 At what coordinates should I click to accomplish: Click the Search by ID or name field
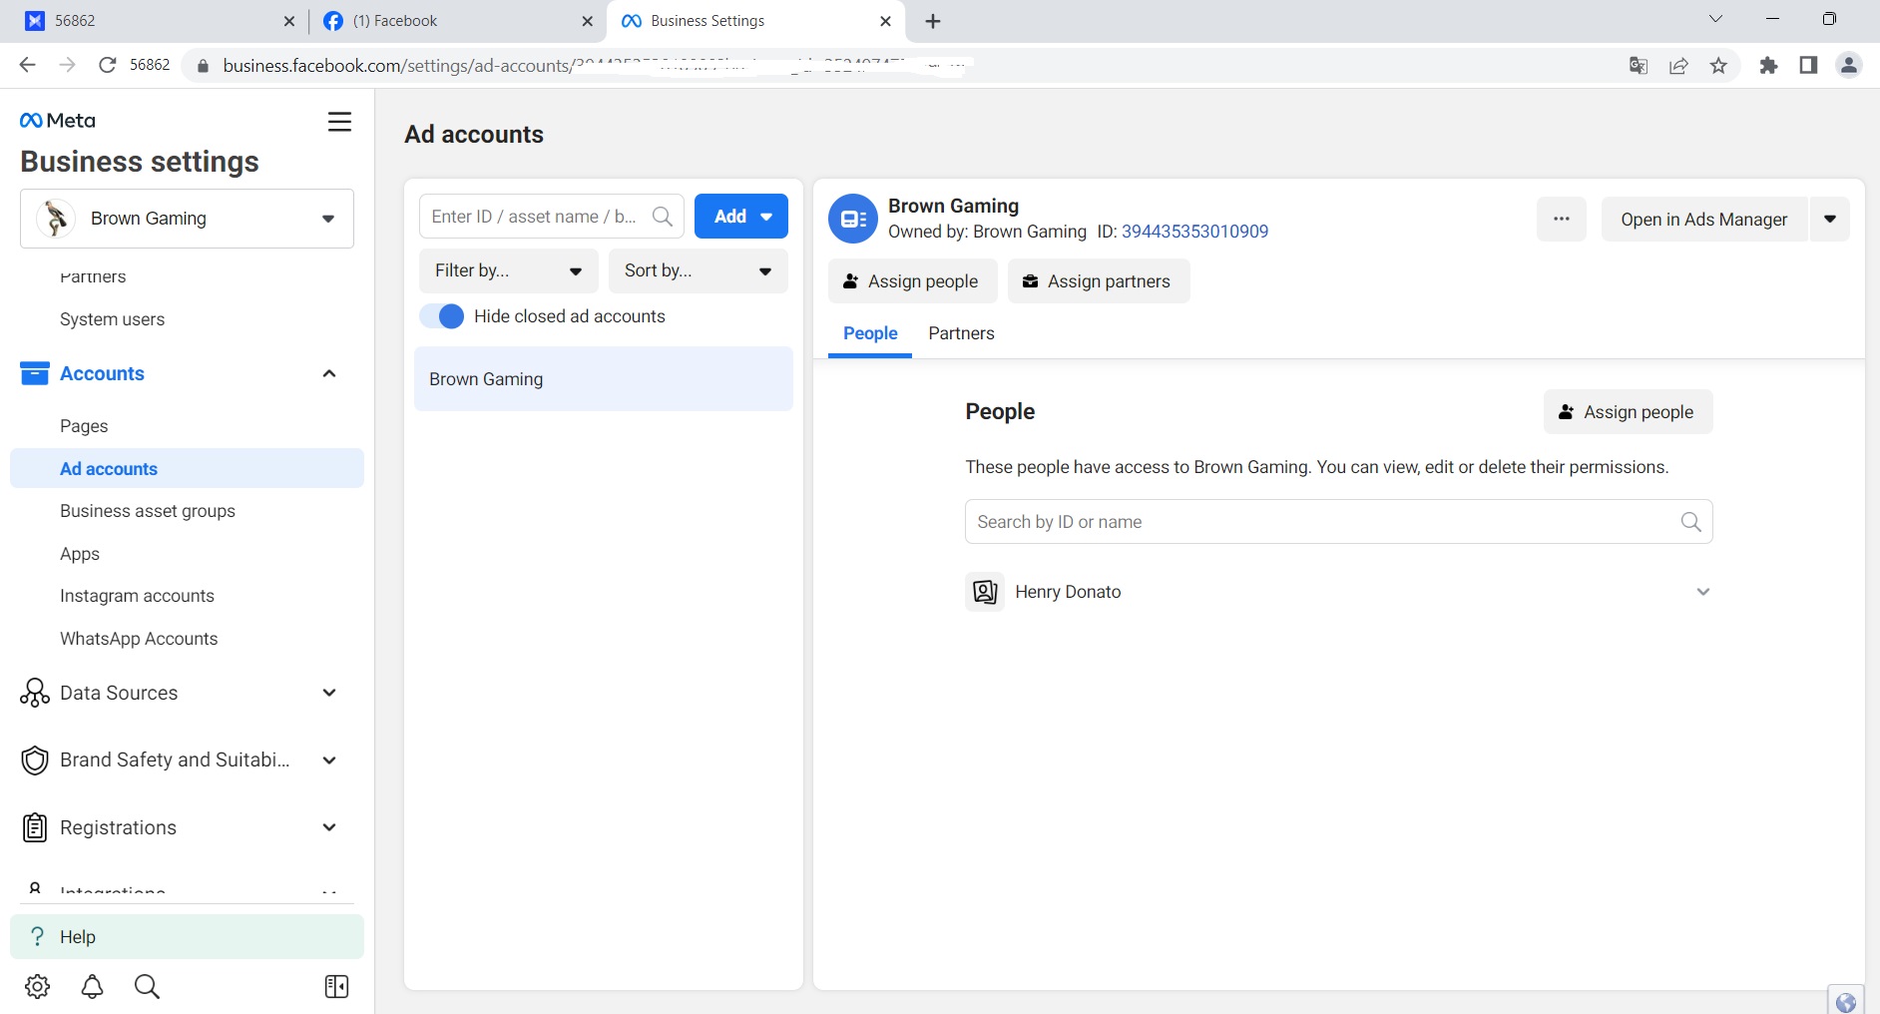(1338, 522)
